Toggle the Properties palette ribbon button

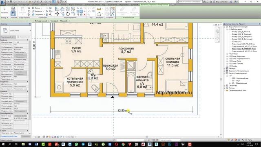tap(13, 13)
